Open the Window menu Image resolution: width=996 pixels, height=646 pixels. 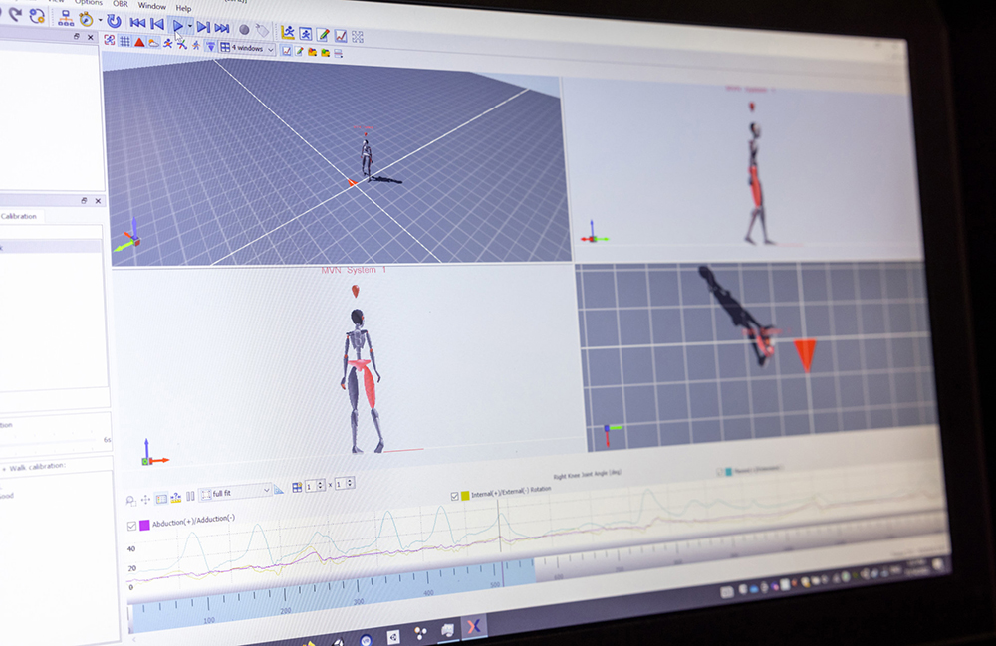[152, 6]
